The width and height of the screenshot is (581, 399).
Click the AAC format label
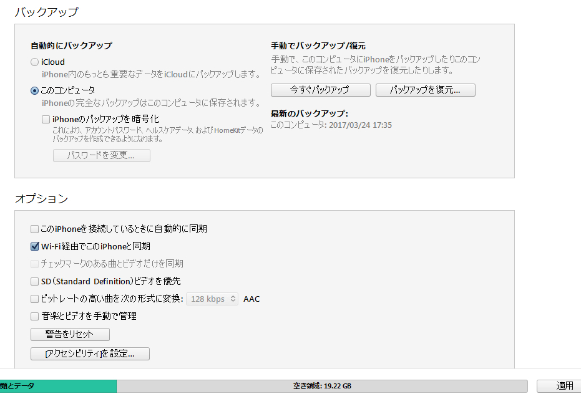[x=251, y=299]
